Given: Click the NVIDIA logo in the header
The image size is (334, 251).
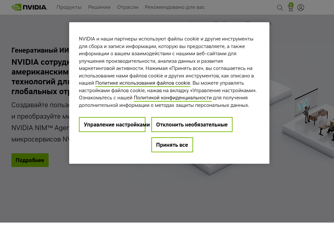Looking at the screenshot, I should (x=29, y=7).
